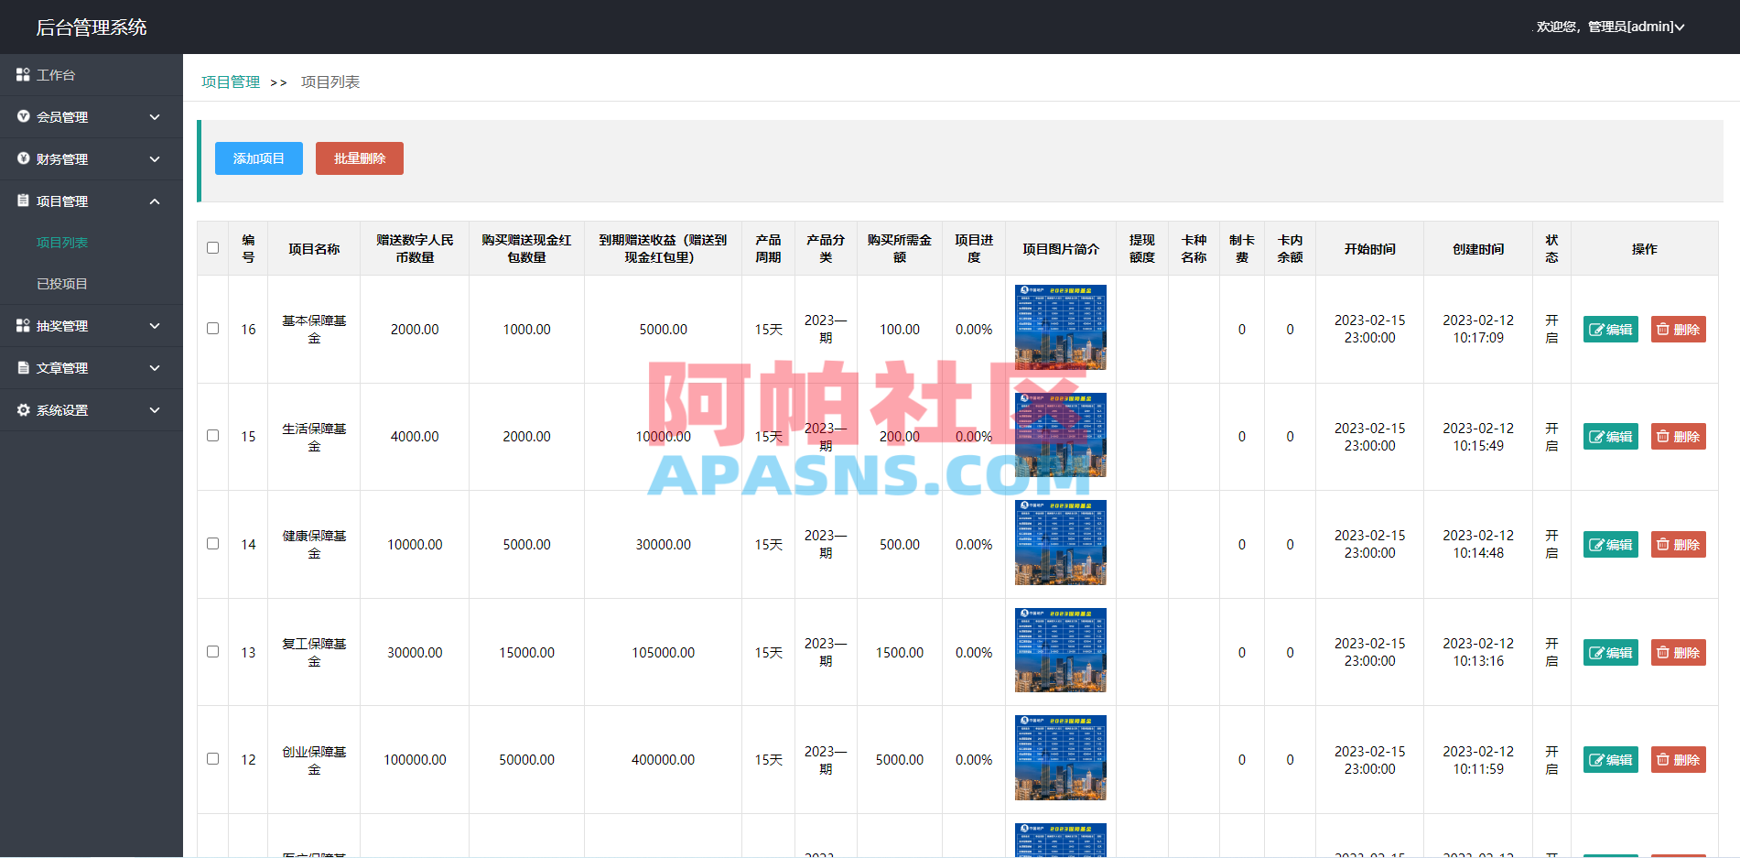Click the 添加项目 add project button
This screenshot has width=1740, height=858.
[258, 157]
